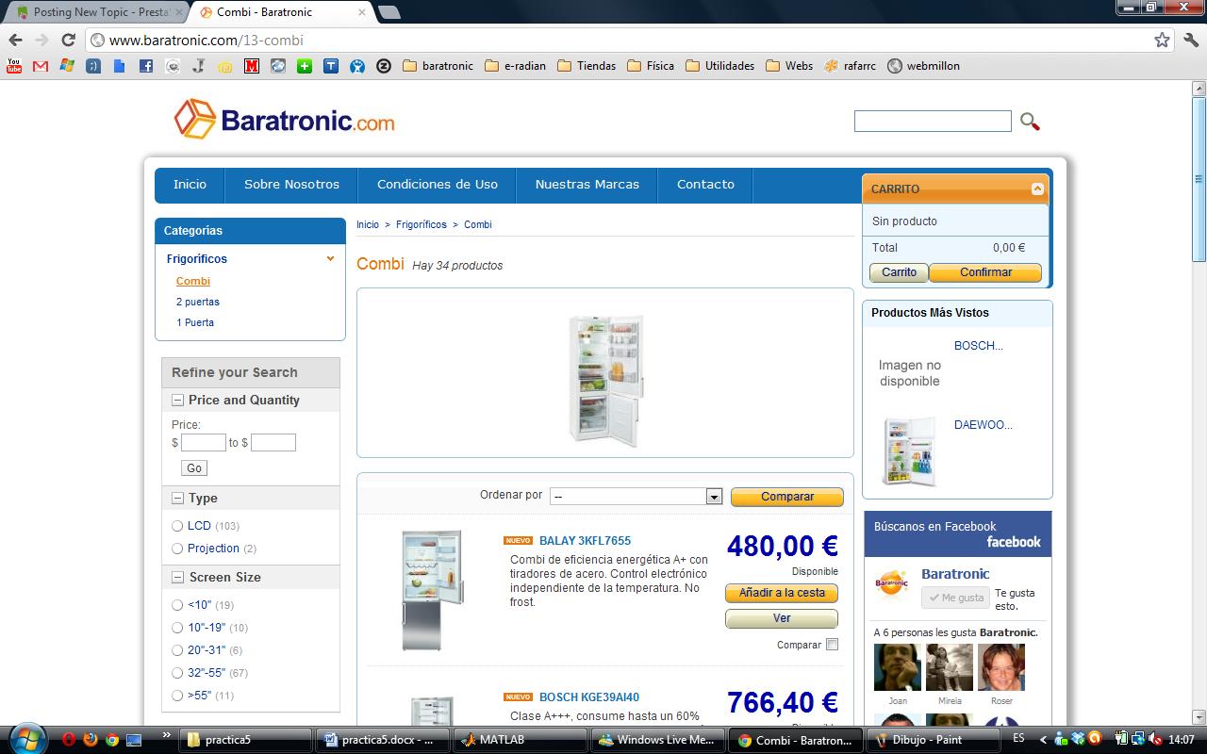Collapse the Frigoríficos category arrow
This screenshot has height=754, width=1207.
(330, 258)
